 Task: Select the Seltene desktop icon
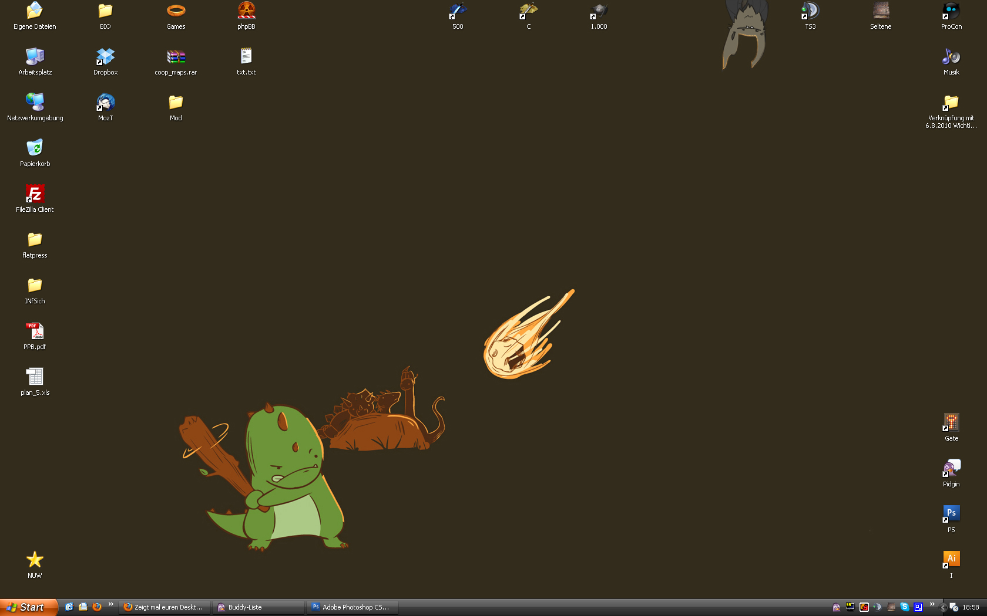coord(881,11)
